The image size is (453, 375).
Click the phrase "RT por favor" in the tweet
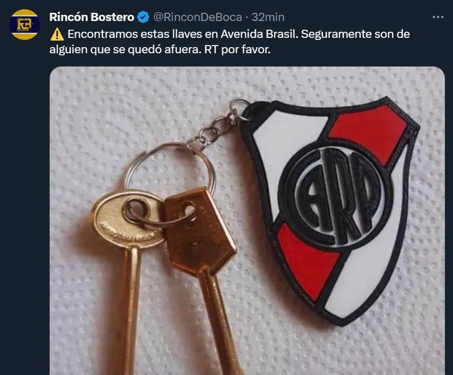point(237,50)
